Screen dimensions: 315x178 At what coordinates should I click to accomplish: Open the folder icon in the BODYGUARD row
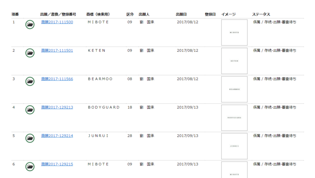click(30, 110)
